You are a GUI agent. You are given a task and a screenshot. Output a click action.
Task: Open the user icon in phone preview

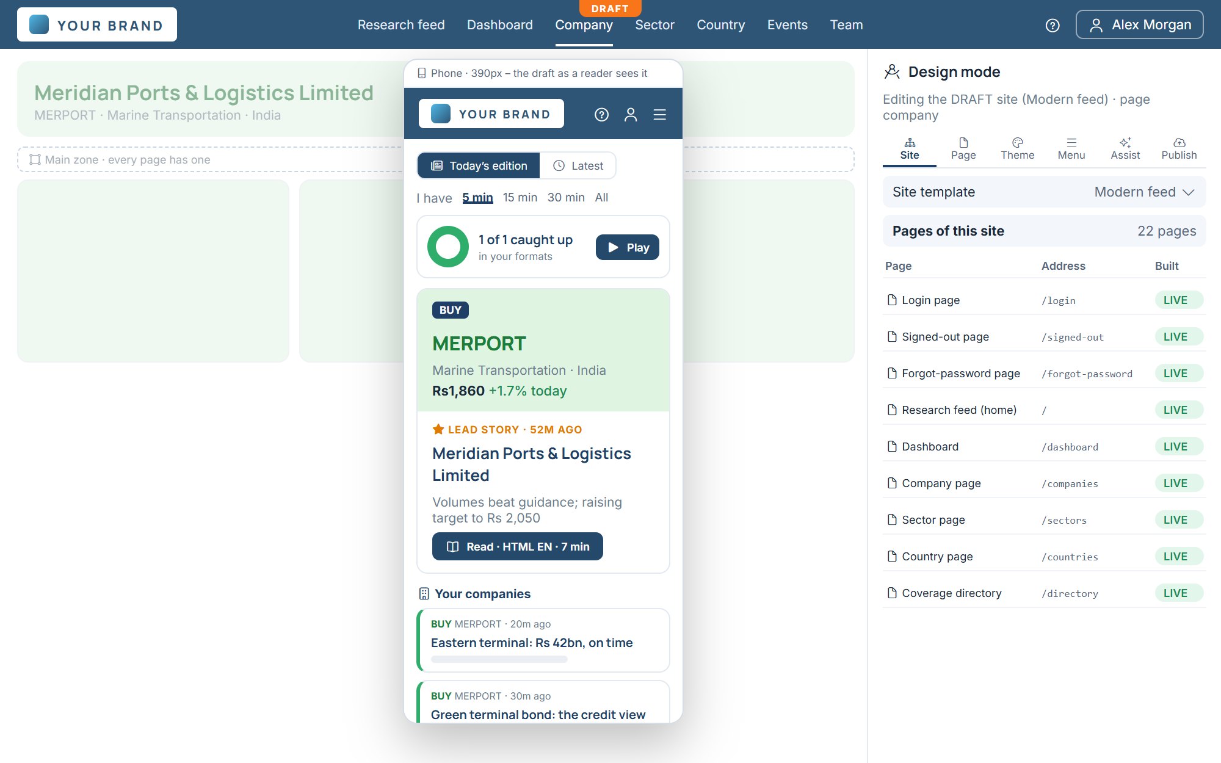pos(631,115)
